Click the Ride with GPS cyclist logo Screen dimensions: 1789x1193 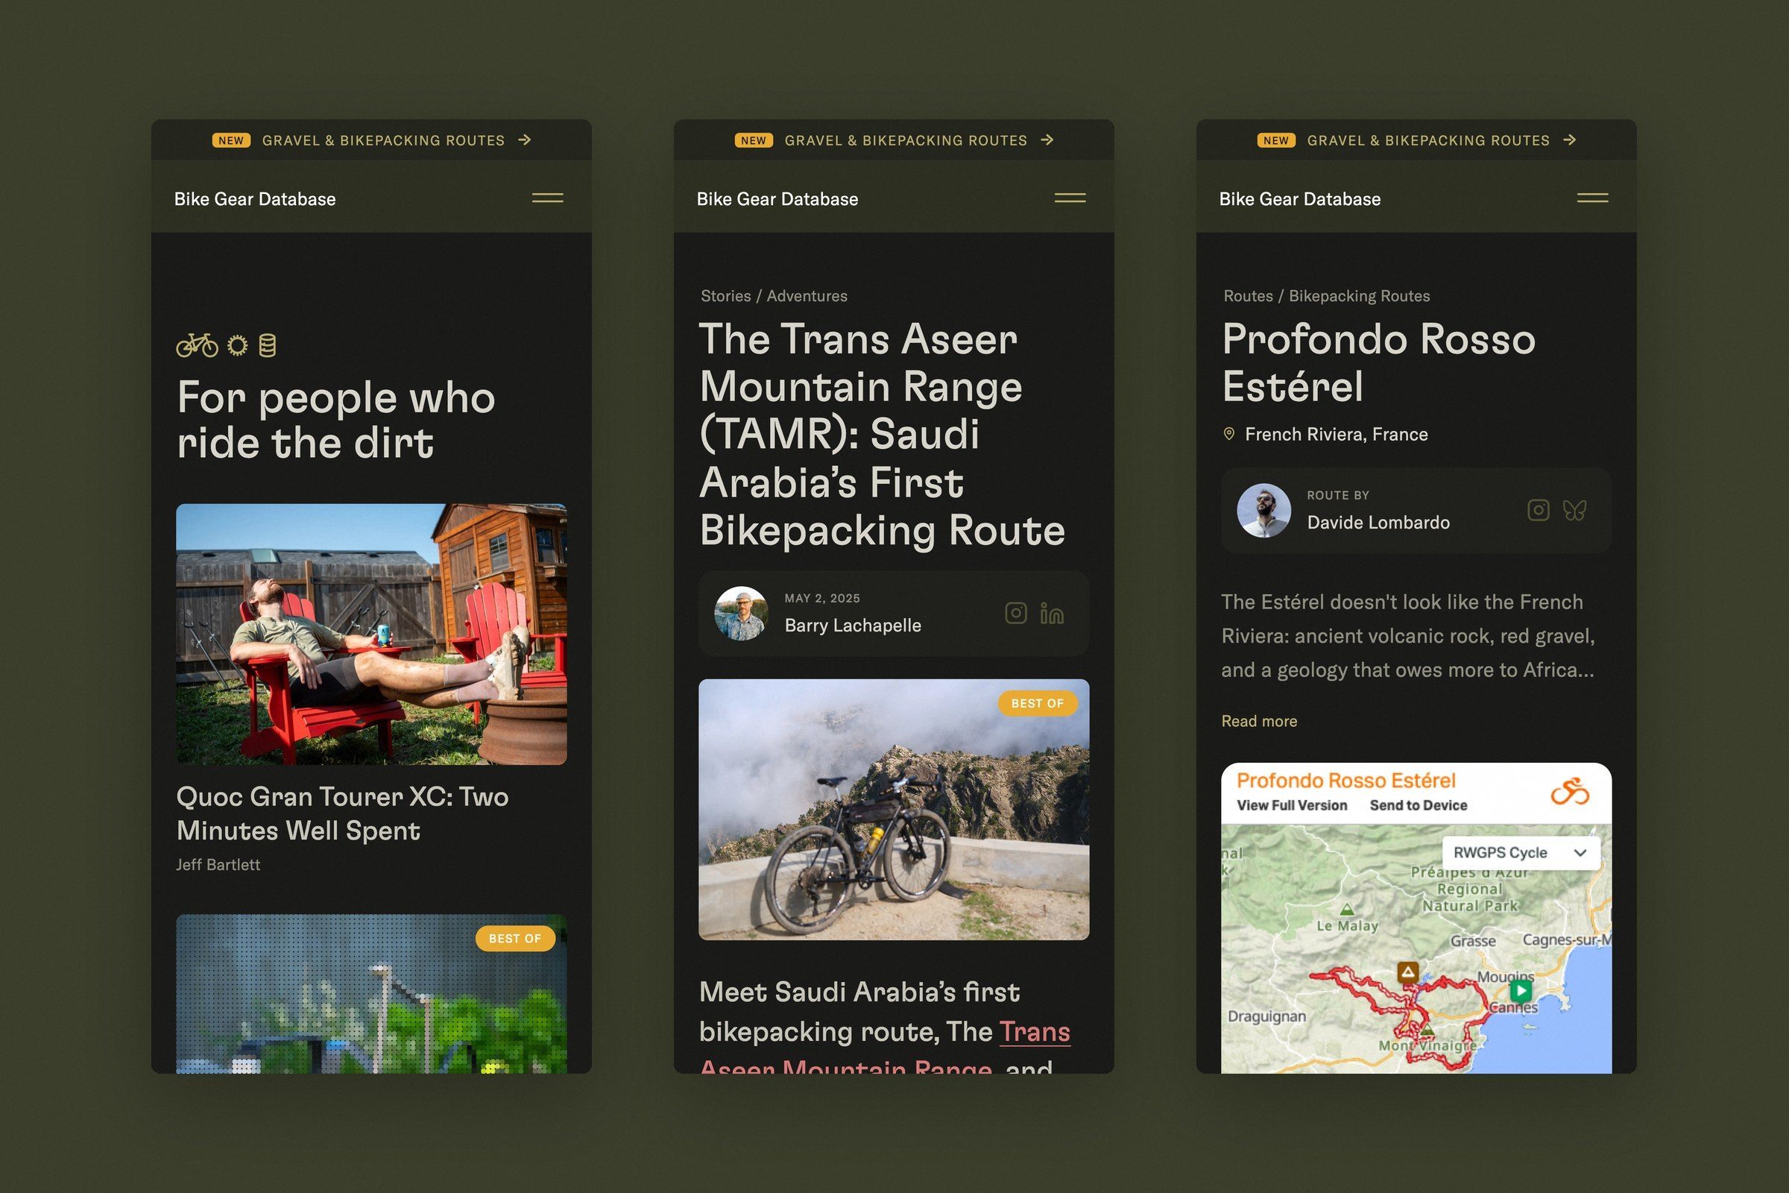pos(1570,792)
